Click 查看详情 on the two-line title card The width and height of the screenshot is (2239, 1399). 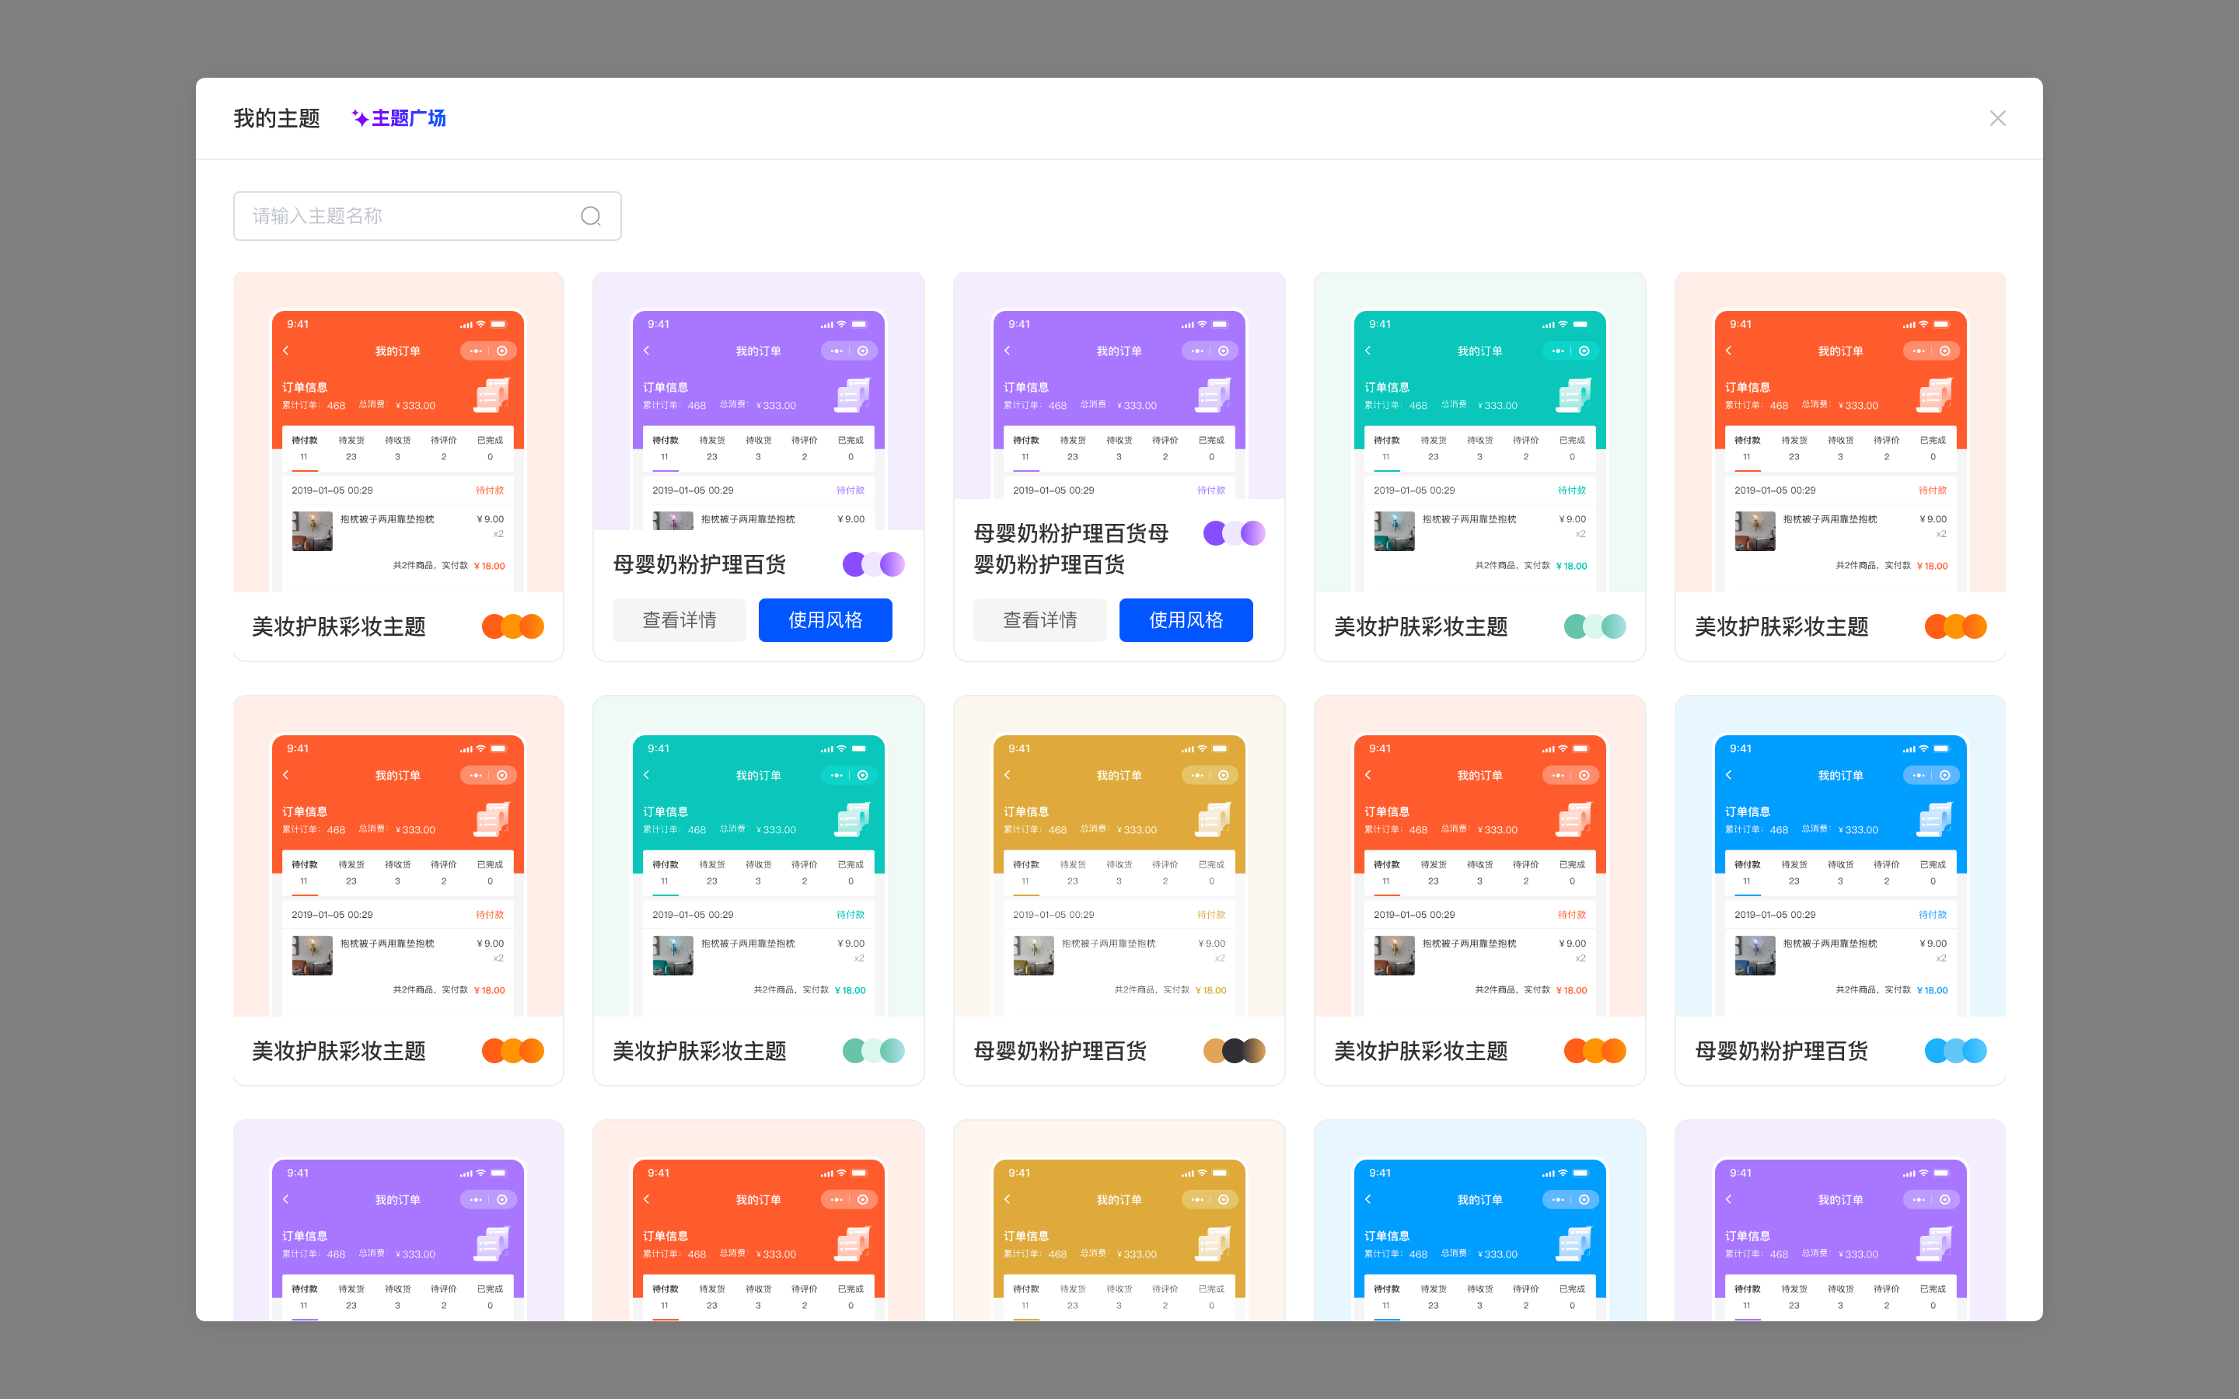pos(1039,620)
